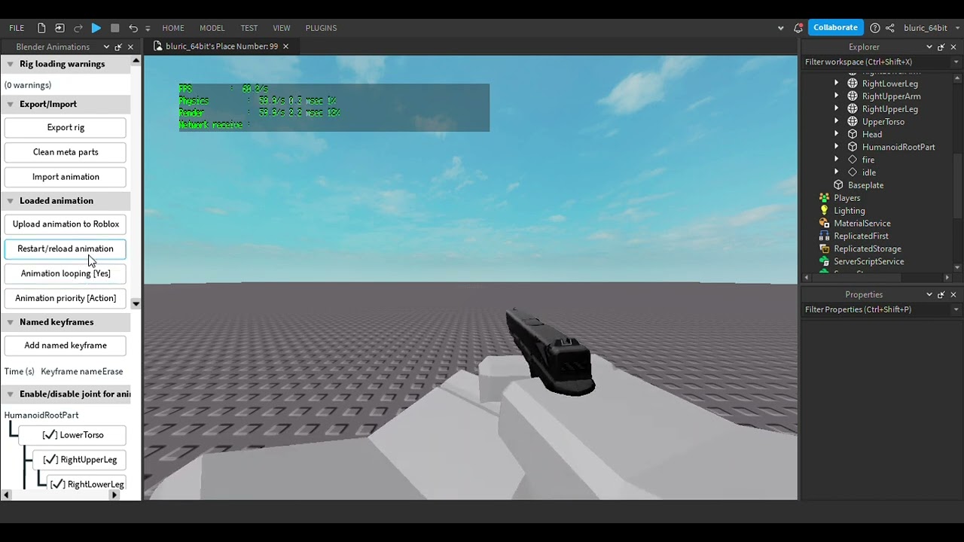Switch to the TEST ribbon tab
The width and height of the screenshot is (964, 542).
click(x=249, y=28)
